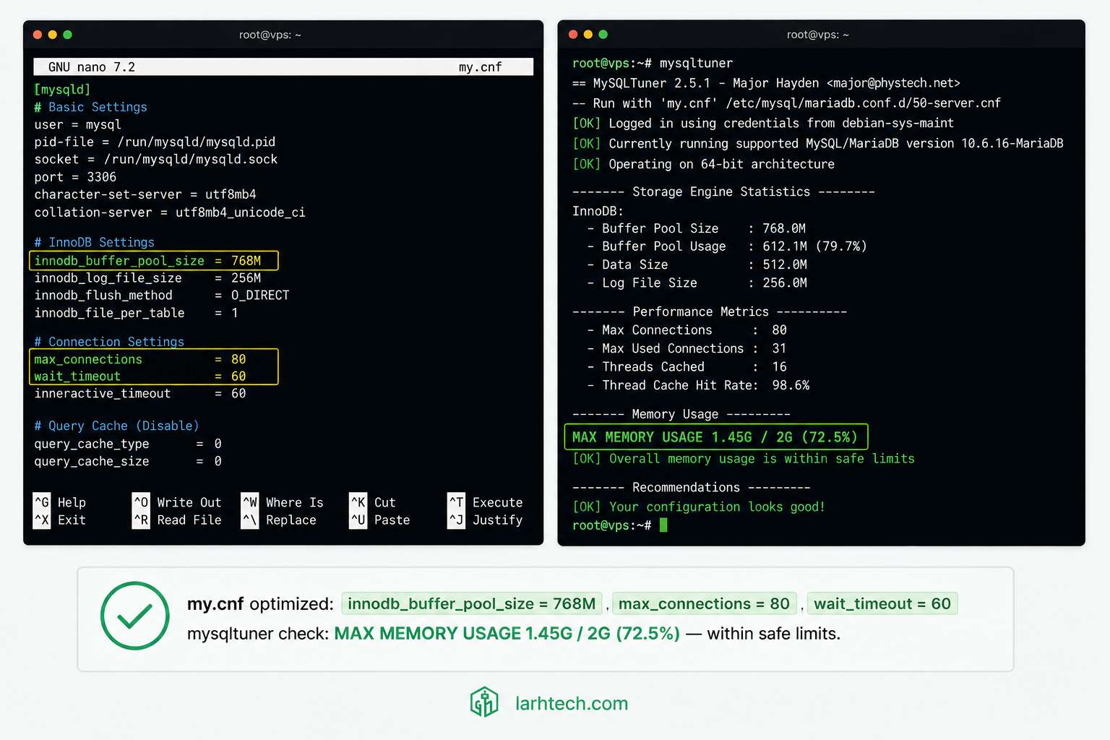Click the 'Max Used Connections : 31' line
This screenshot has height=740, width=1110.
tap(687, 348)
